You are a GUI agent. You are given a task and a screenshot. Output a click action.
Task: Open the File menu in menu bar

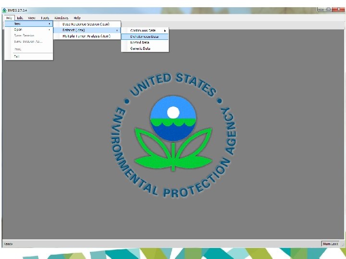[x=9, y=18]
